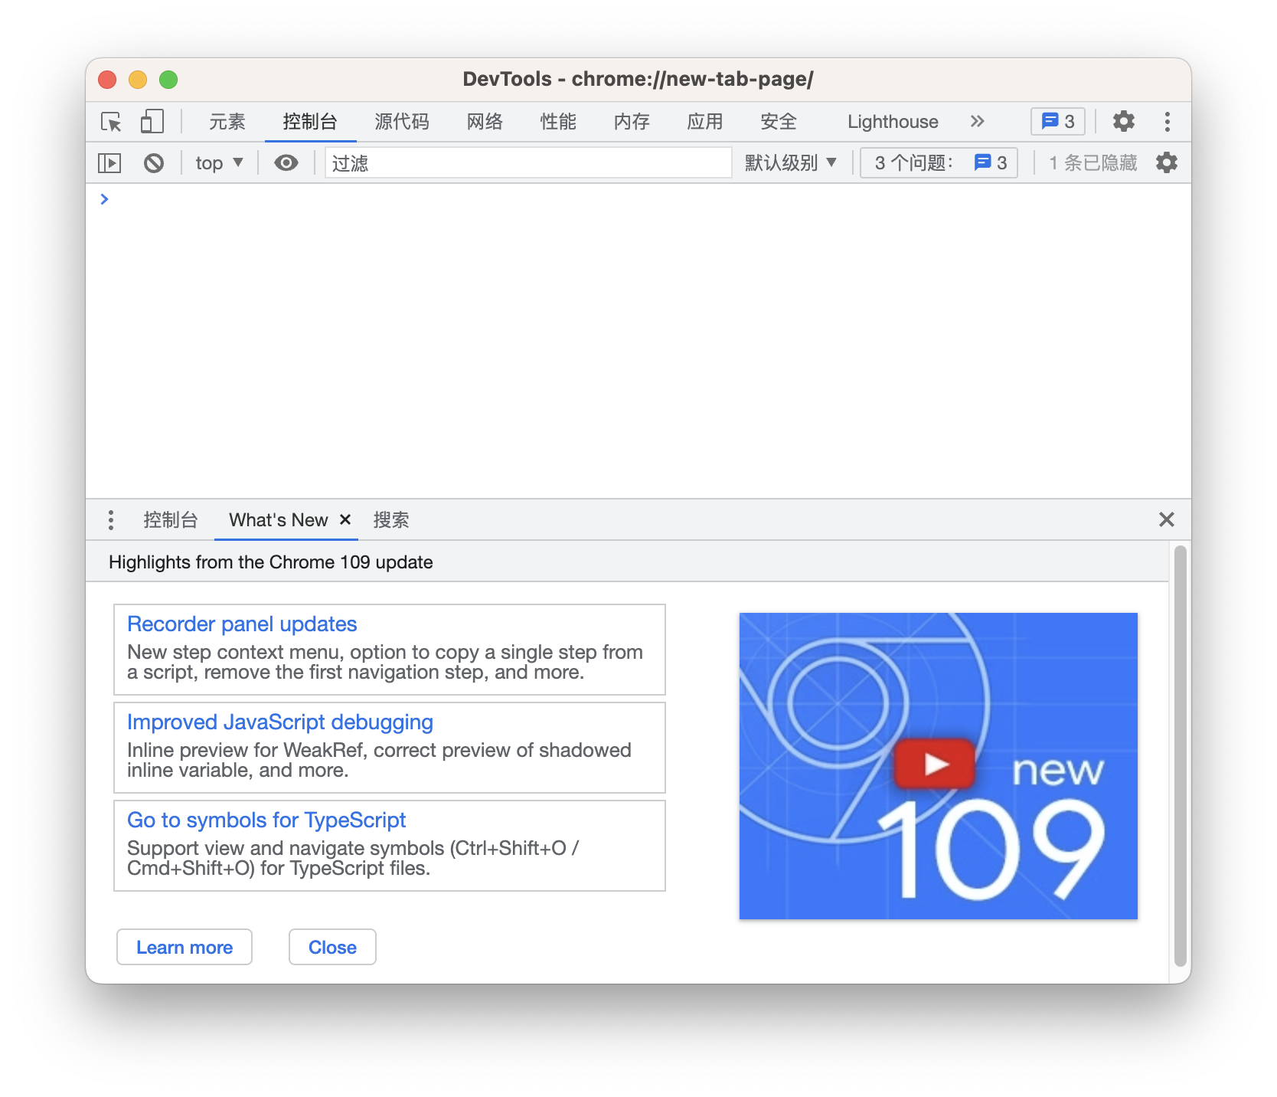The image size is (1277, 1097).
Task: Open console settings gear in console toolbar
Action: click(1166, 162)
